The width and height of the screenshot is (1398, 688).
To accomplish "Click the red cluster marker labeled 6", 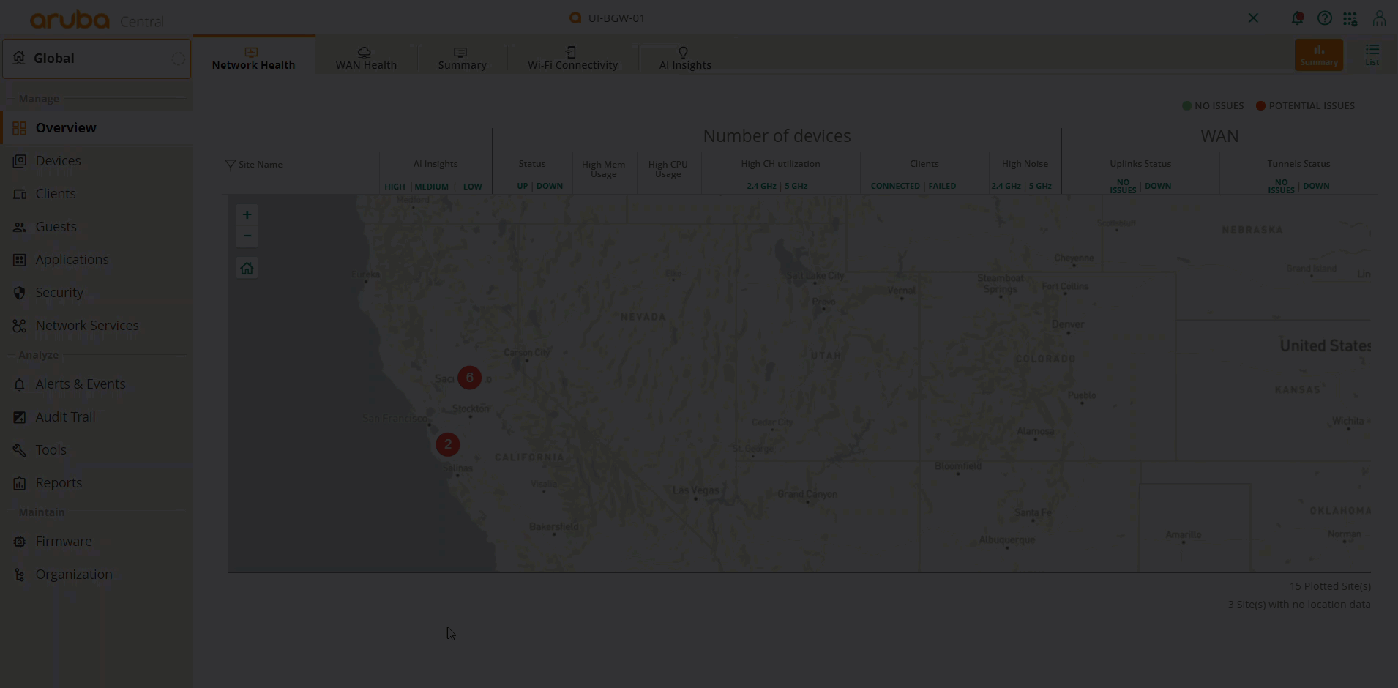I will pos(469,378).
